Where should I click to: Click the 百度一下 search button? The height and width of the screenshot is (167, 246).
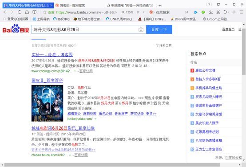(159, 29)
